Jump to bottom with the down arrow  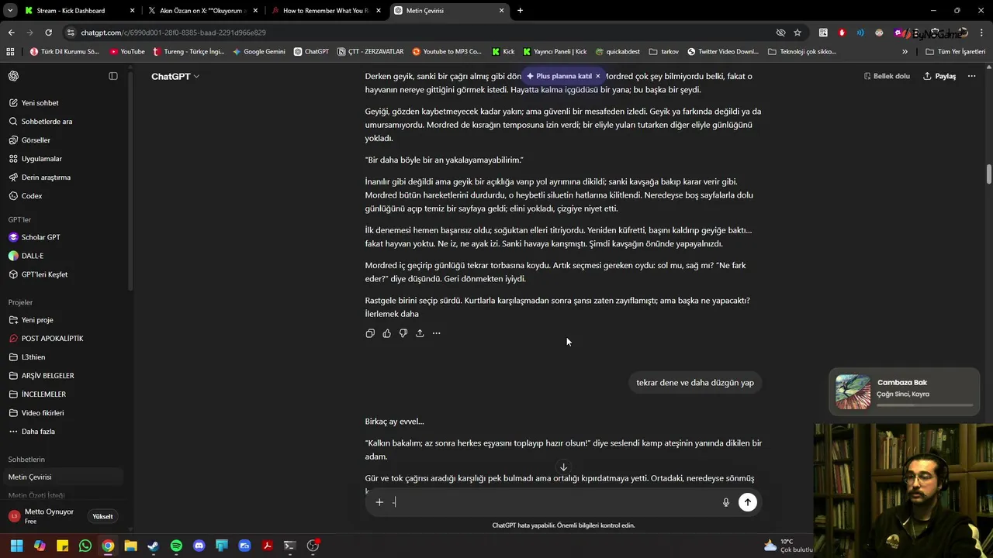click(563, 467)
